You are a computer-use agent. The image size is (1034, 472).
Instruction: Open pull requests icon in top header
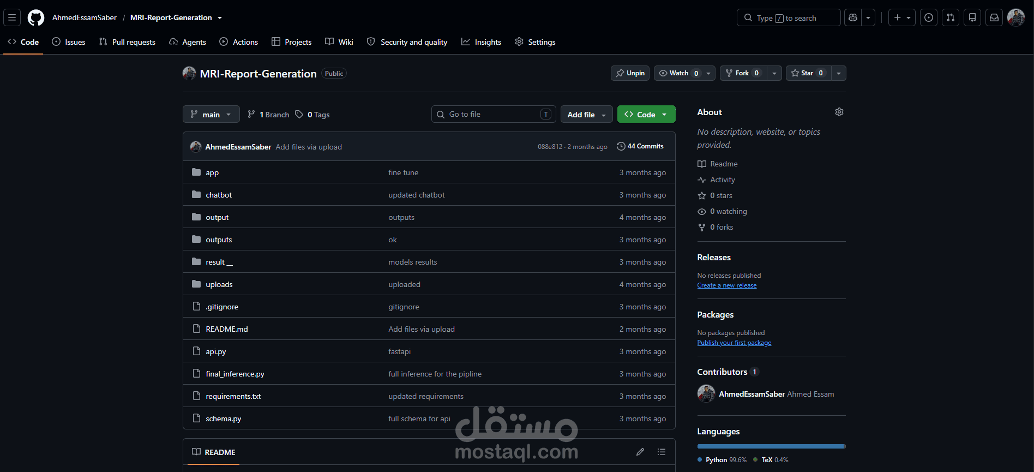click(951, 17)
